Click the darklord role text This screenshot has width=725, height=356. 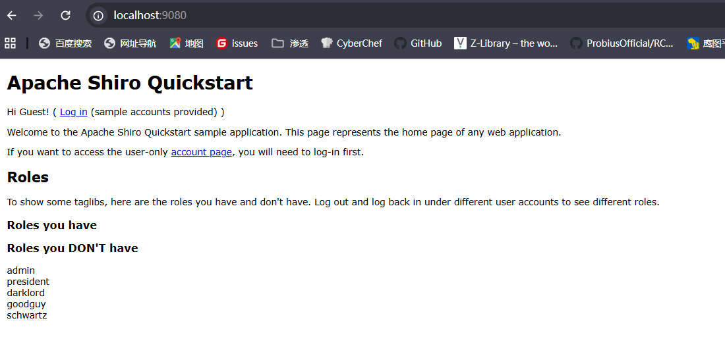(26, 293)
